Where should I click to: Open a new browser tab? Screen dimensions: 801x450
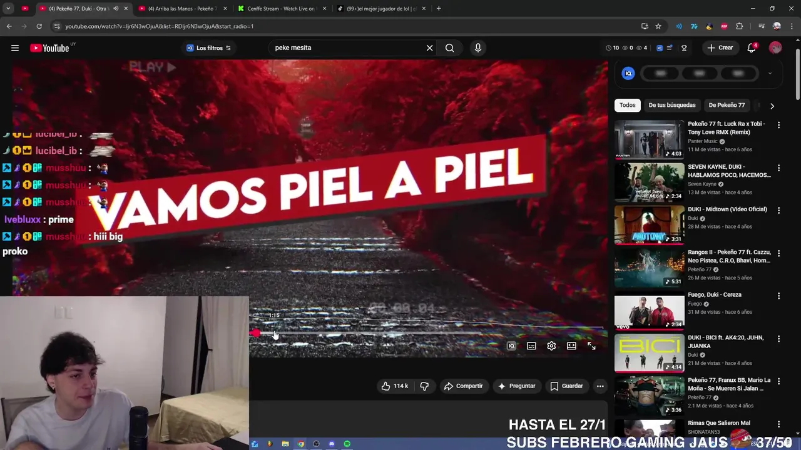click(439, 9)
